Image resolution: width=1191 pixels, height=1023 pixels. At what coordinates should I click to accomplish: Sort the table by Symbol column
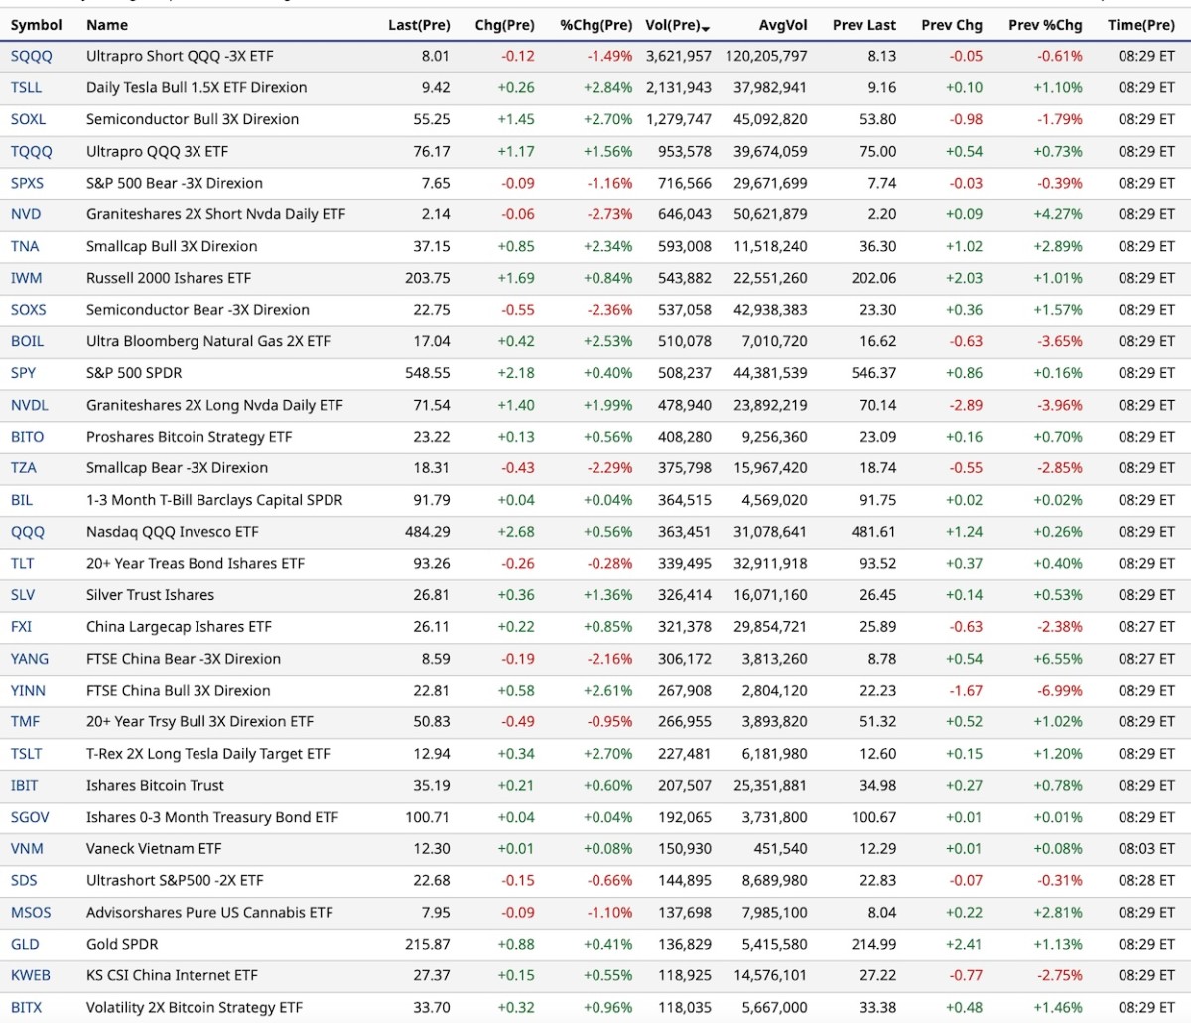pyautogui.click(x=36, y=25)
